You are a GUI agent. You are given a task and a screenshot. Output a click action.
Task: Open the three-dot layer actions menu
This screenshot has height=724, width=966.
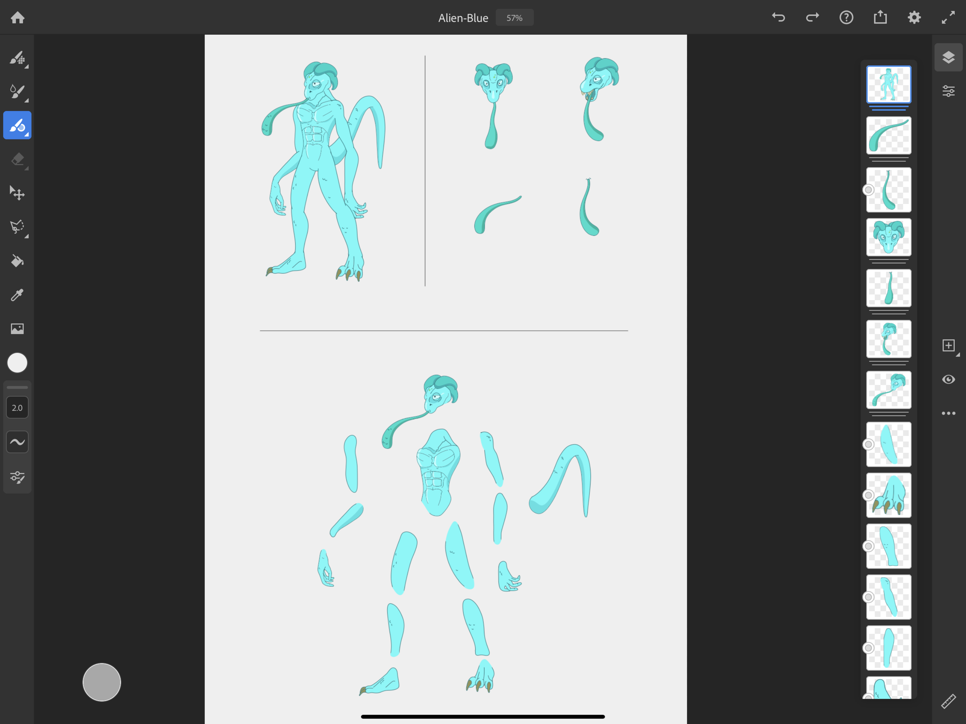click(948, 413)
